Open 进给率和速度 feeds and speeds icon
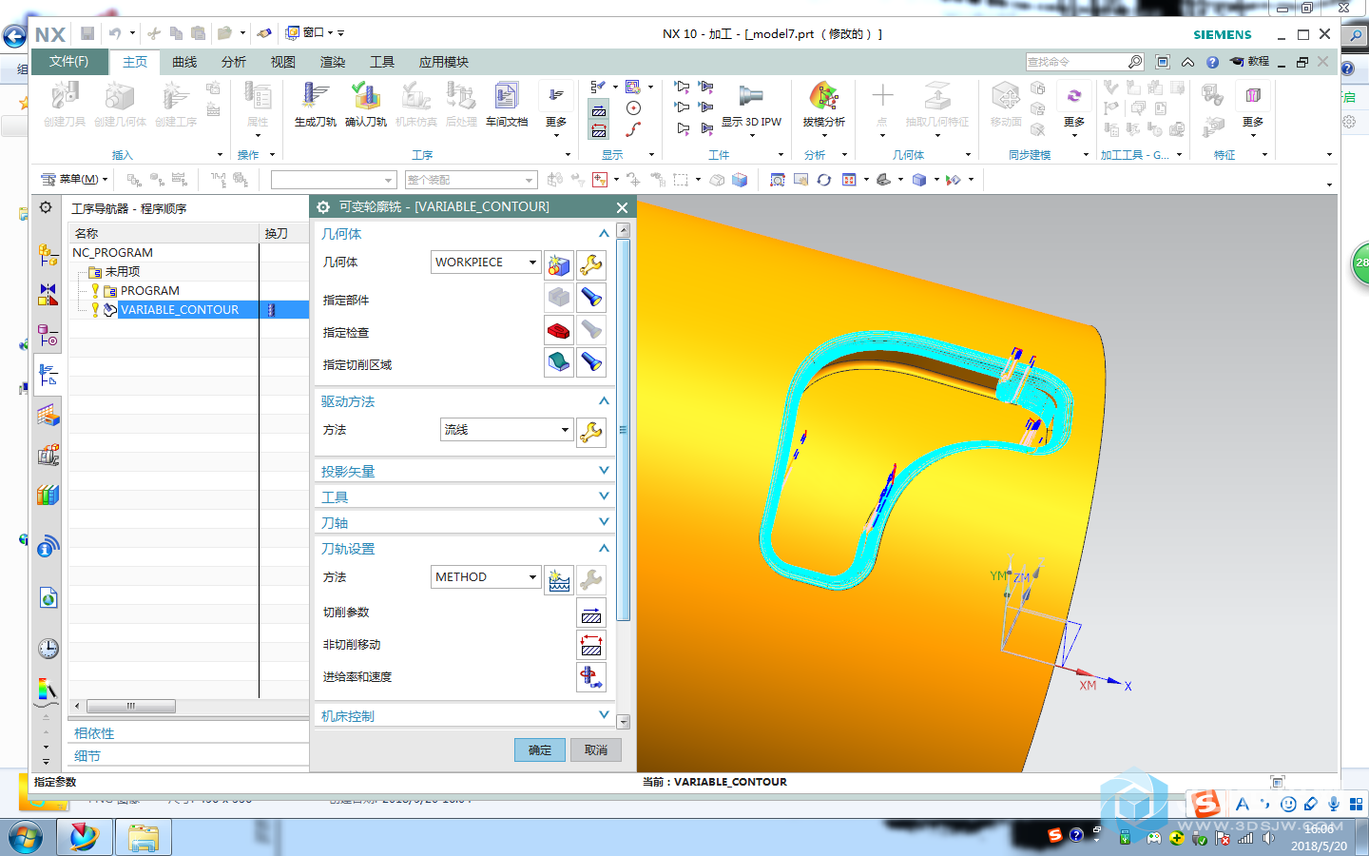Viewport: 1369px width, 856px height. [x=591, y=677]
